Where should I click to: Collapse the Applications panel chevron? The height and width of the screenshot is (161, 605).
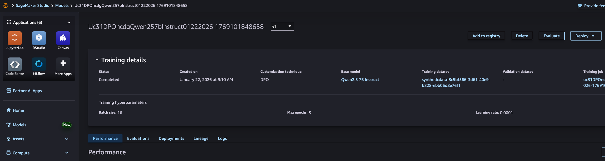pos(69,23)
